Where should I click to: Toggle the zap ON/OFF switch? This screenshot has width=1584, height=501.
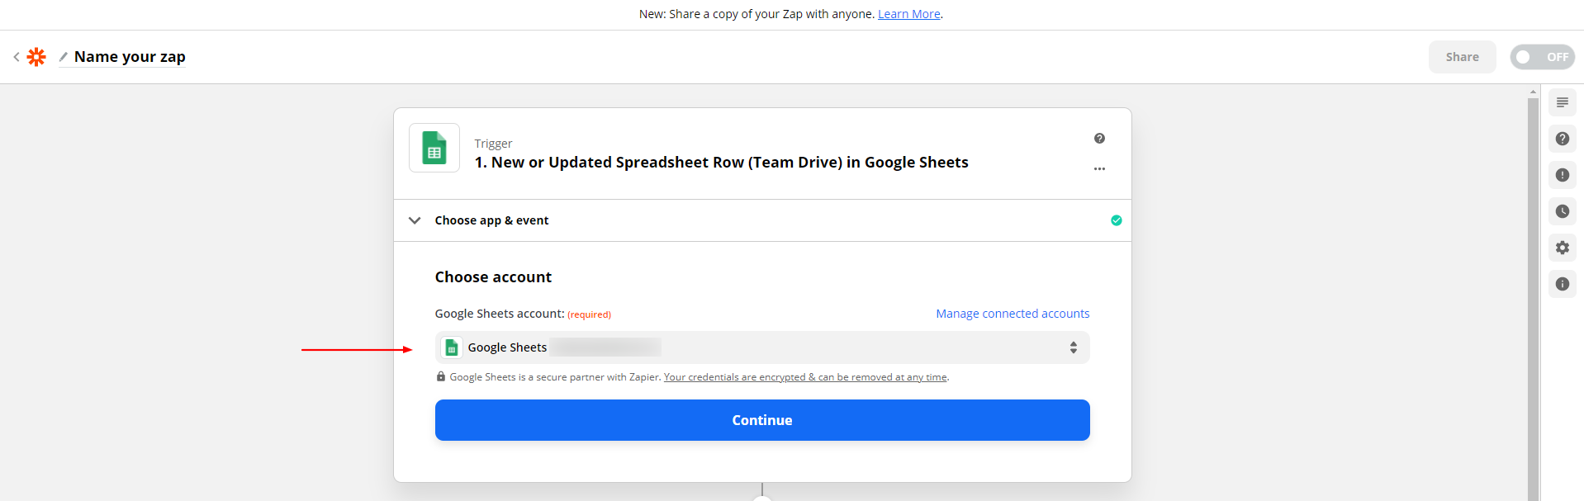pos(1542,57)
